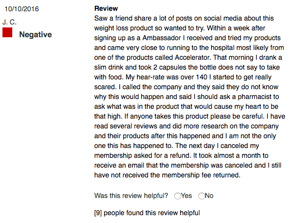Click the word Accelerator in the review

click(193, 57)
